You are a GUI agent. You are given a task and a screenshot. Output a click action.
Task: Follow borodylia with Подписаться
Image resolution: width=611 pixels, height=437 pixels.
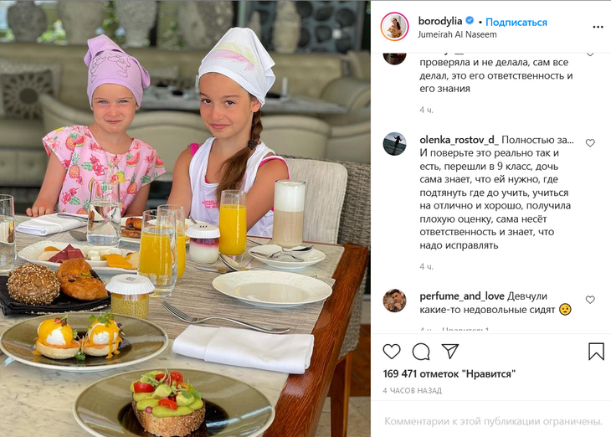click(x=516, y=23)
